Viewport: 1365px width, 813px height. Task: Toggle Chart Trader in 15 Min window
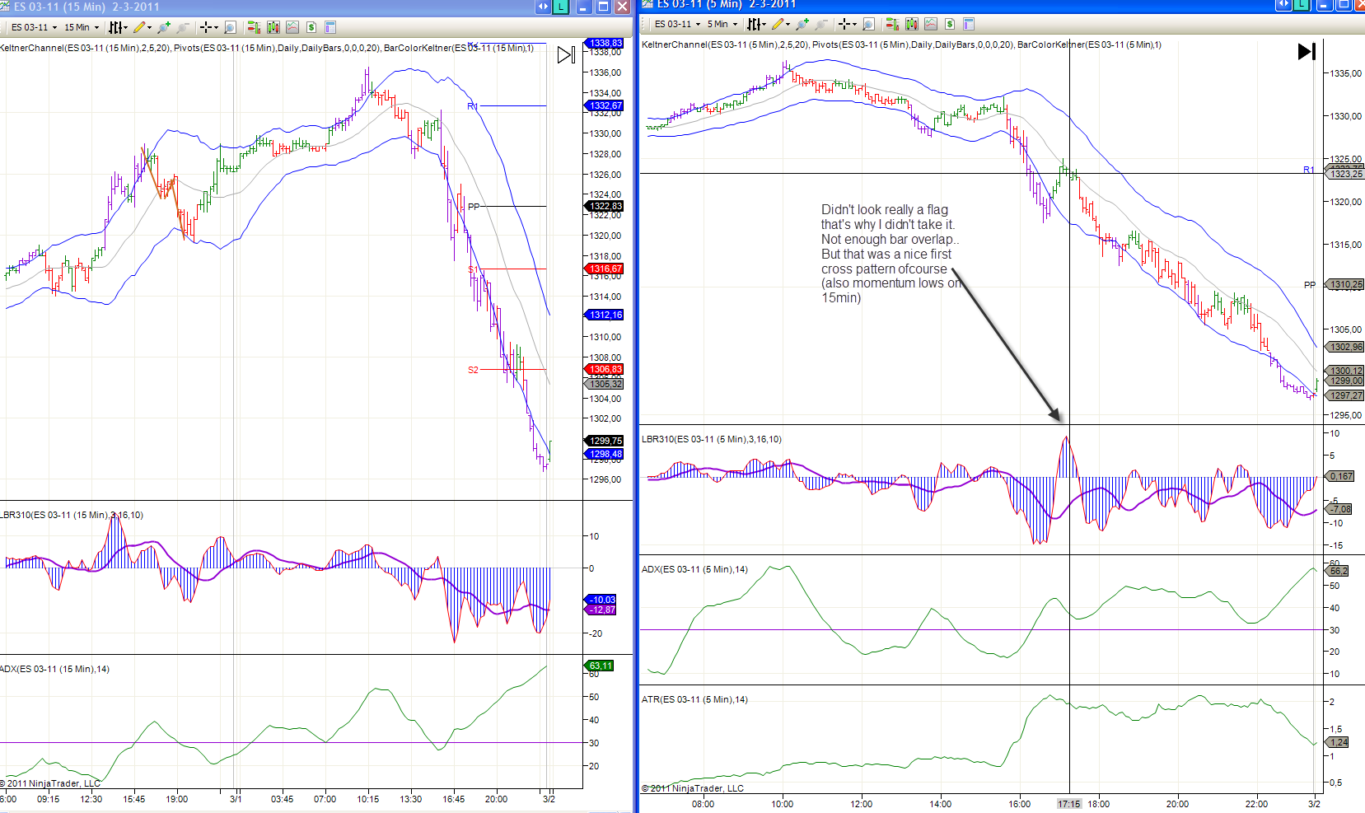coord(254,27)
